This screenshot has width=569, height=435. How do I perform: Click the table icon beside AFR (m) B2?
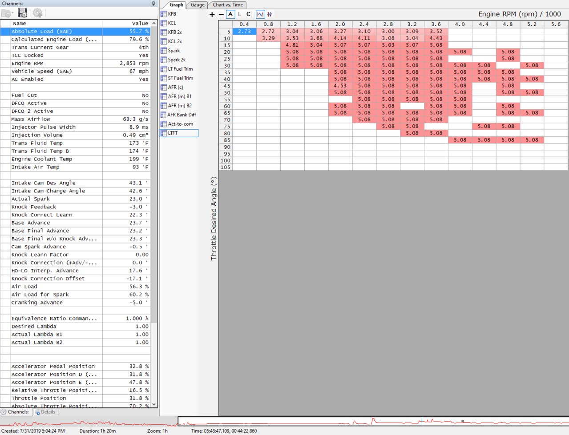tap(164, 106)
